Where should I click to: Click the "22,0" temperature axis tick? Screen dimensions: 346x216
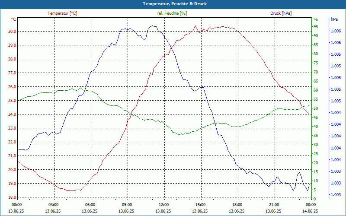tap(12, 142)
